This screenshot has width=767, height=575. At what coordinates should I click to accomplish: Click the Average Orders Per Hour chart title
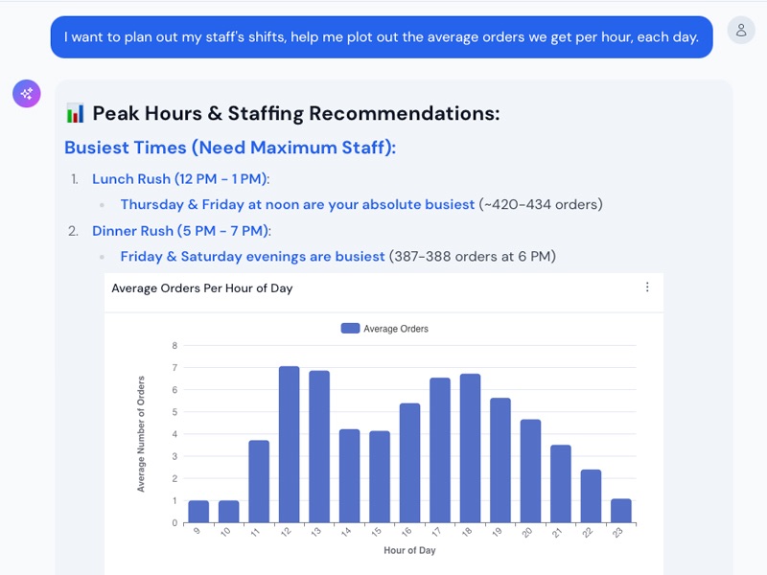pyautogui.click(x=202, y=288)
